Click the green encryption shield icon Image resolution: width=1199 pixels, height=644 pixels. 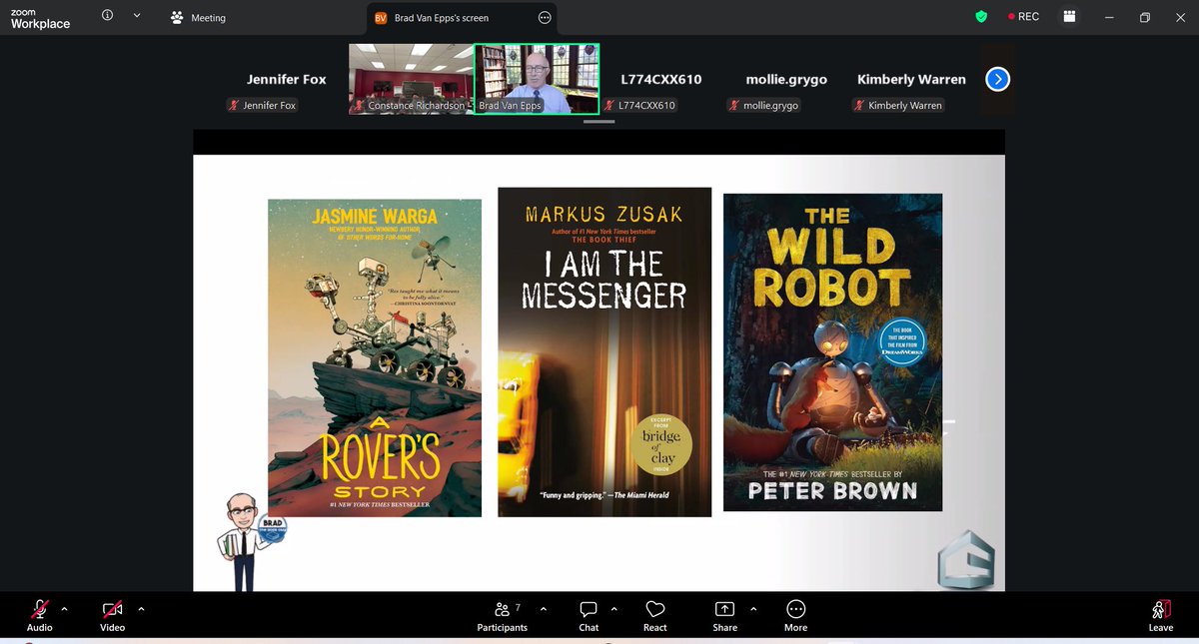point(981,17)
